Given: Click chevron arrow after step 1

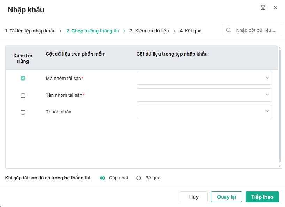Looking at the screenshot, I should tap(60, 31).
